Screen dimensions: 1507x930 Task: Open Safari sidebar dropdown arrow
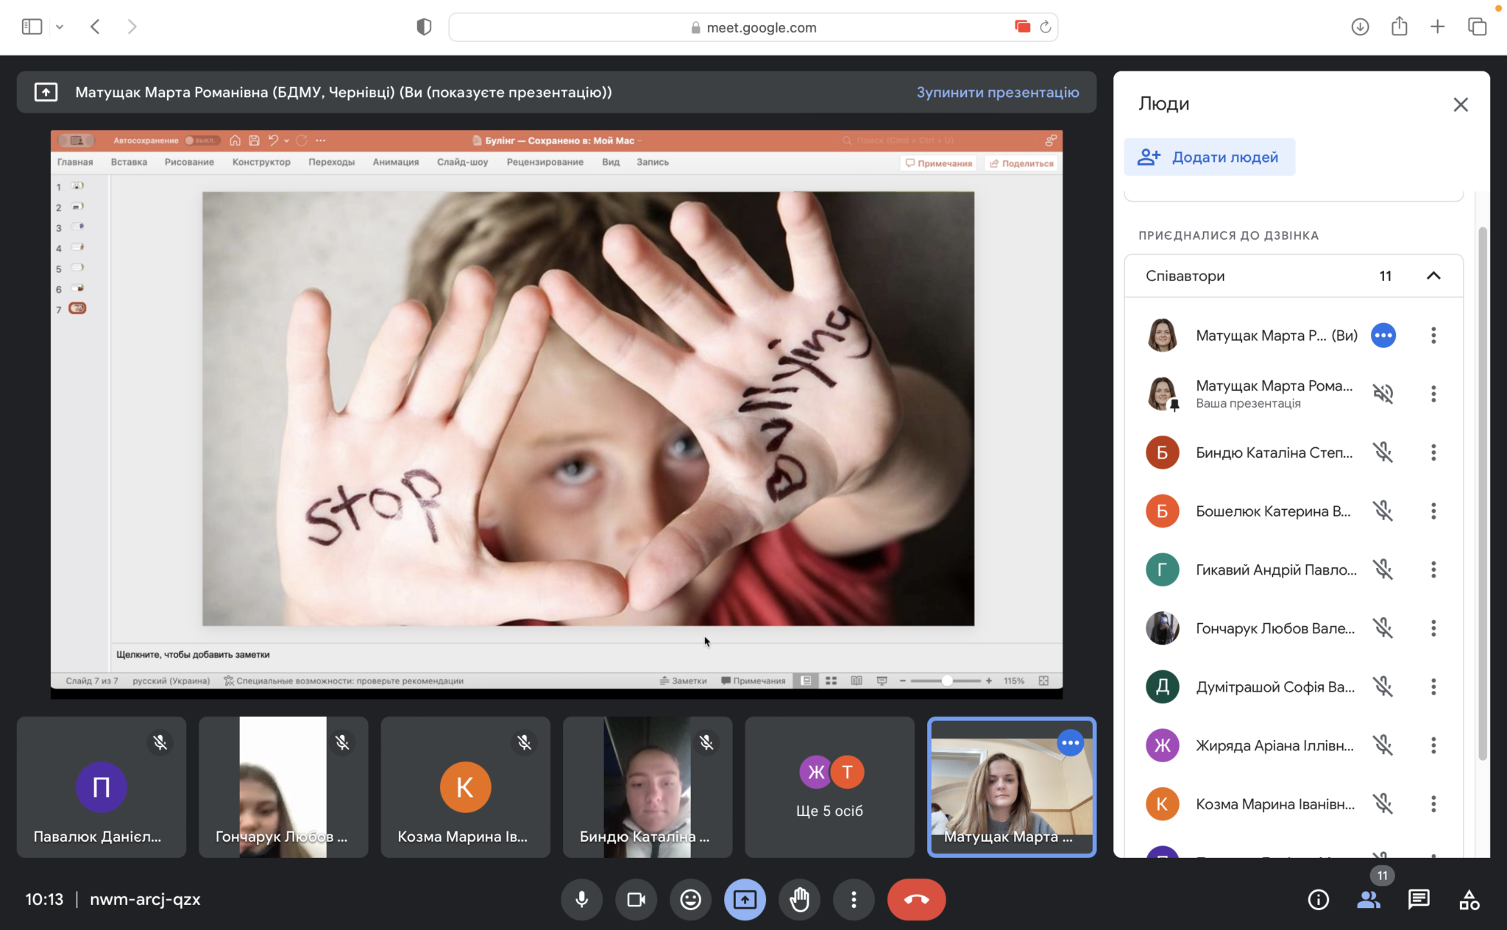pyautogui.click(x=60, y=27)
